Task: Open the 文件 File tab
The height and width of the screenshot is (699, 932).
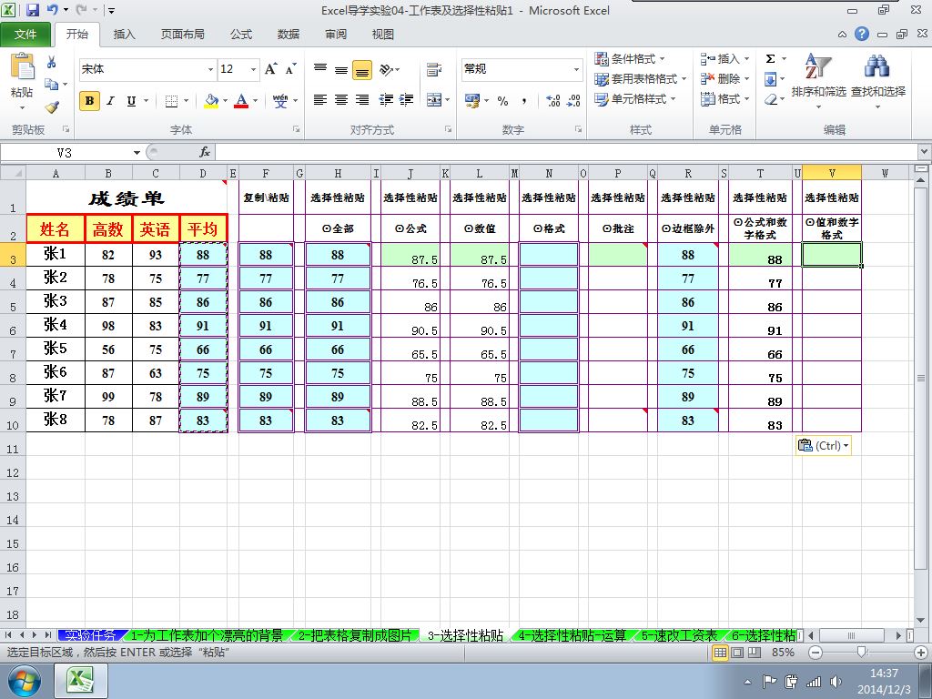Action: tap(25, 35)
